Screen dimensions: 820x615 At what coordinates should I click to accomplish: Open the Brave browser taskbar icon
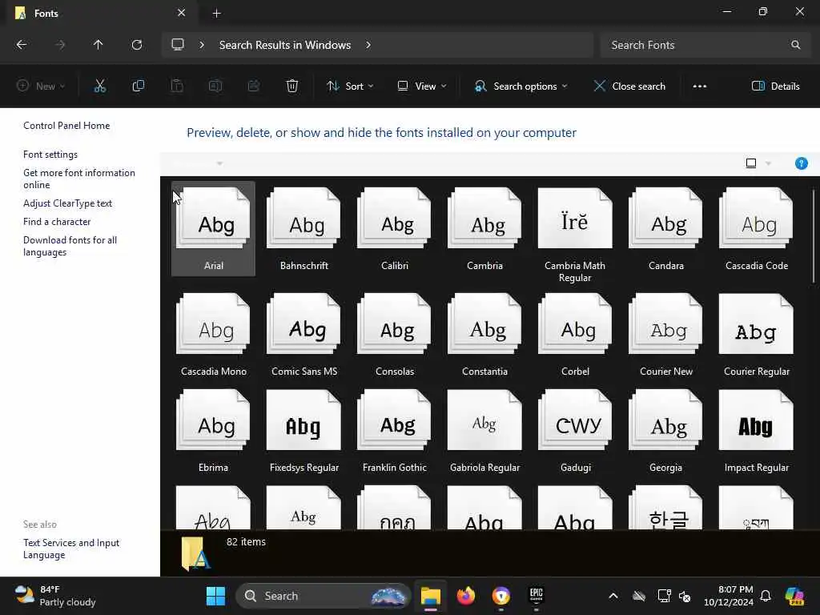(x=501, y=596)
